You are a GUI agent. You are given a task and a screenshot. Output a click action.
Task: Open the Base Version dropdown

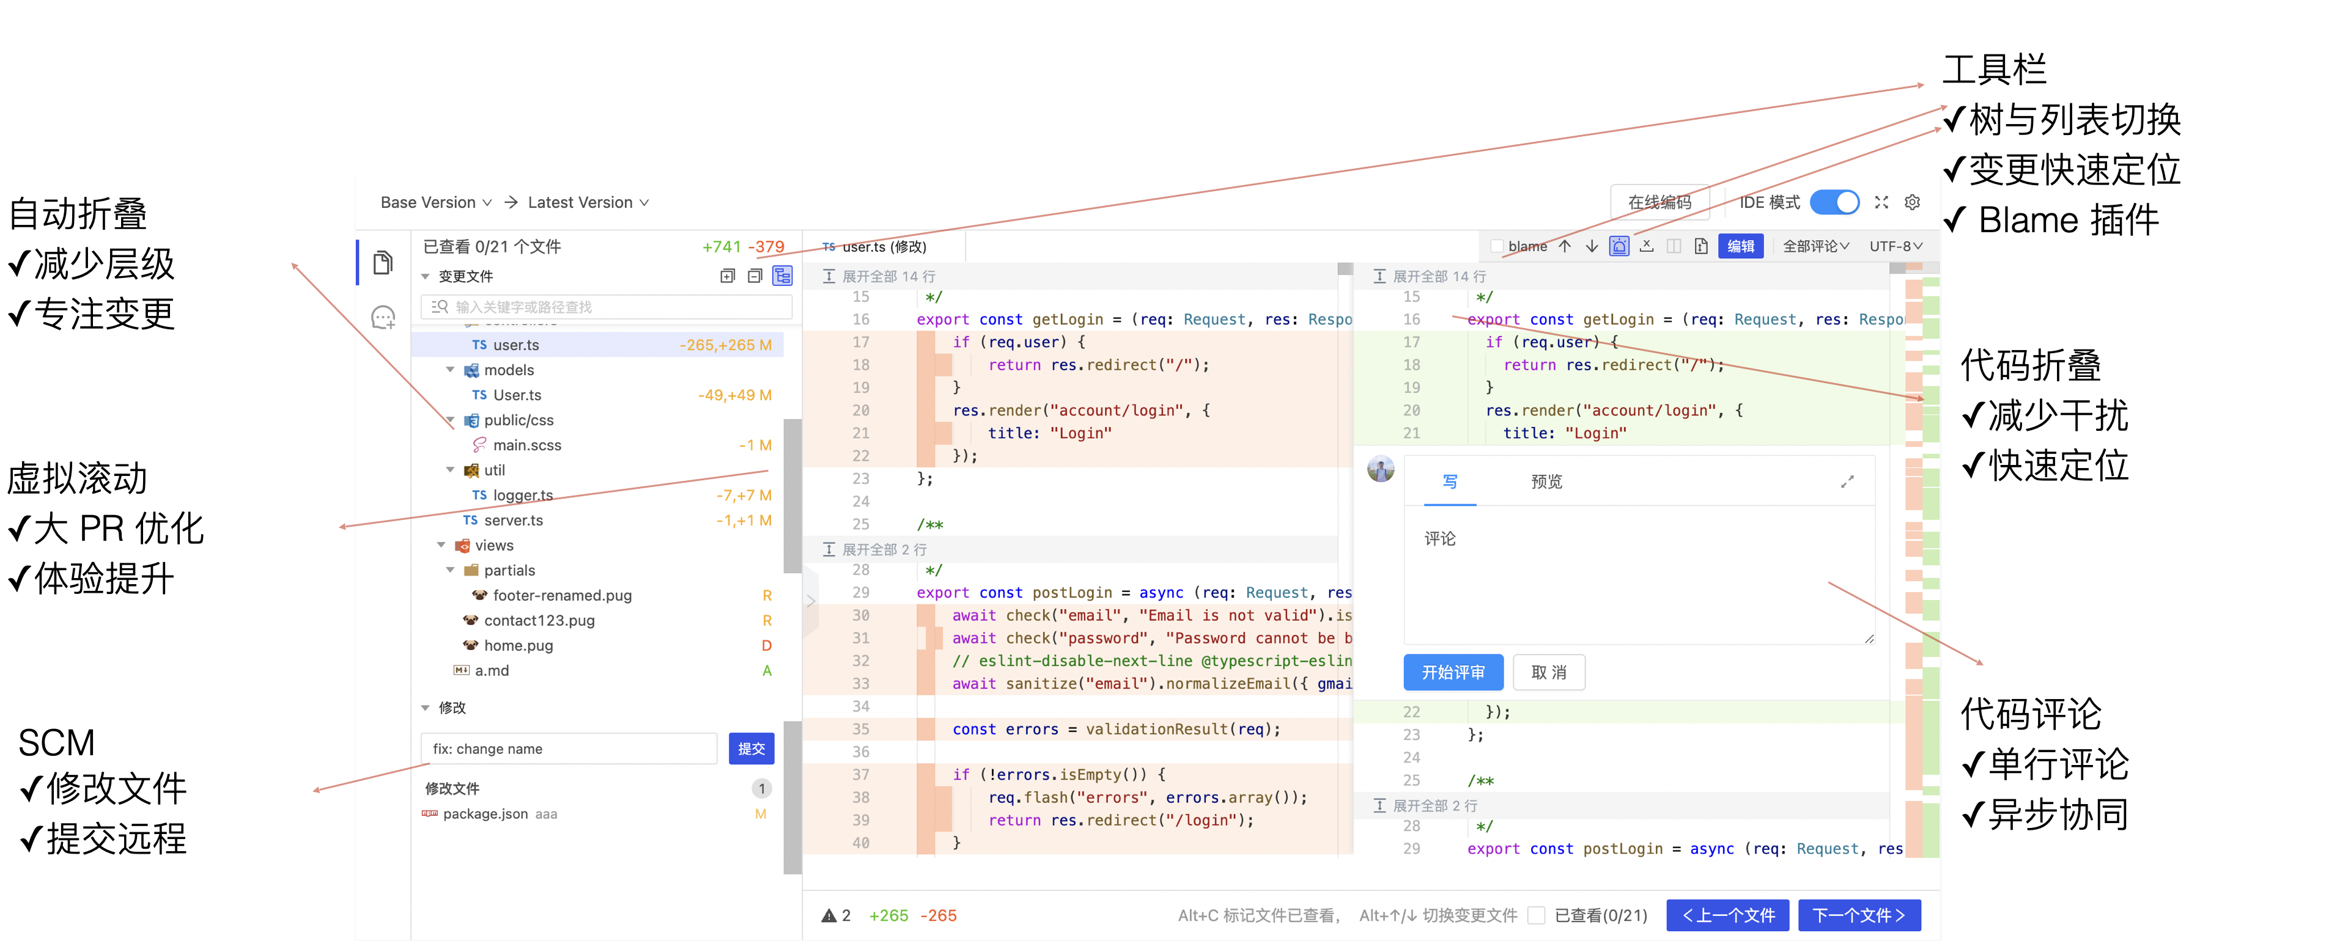coord(437,202)
